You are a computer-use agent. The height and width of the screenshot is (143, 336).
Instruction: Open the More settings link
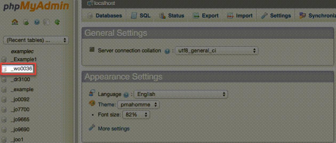tap(114, 129)
